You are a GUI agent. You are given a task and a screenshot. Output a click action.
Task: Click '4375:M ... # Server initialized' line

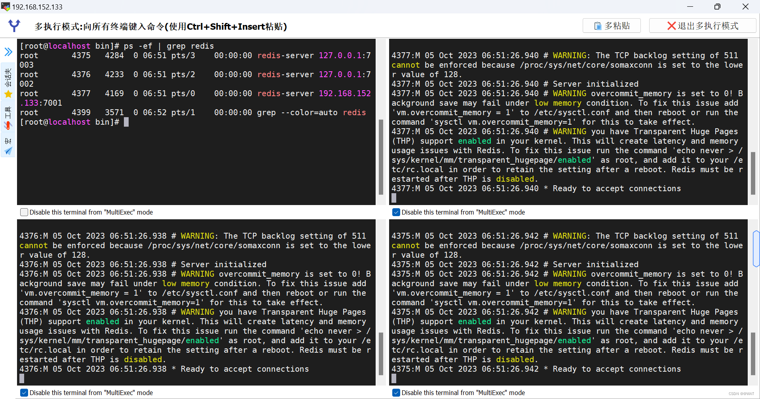[515, 264]
